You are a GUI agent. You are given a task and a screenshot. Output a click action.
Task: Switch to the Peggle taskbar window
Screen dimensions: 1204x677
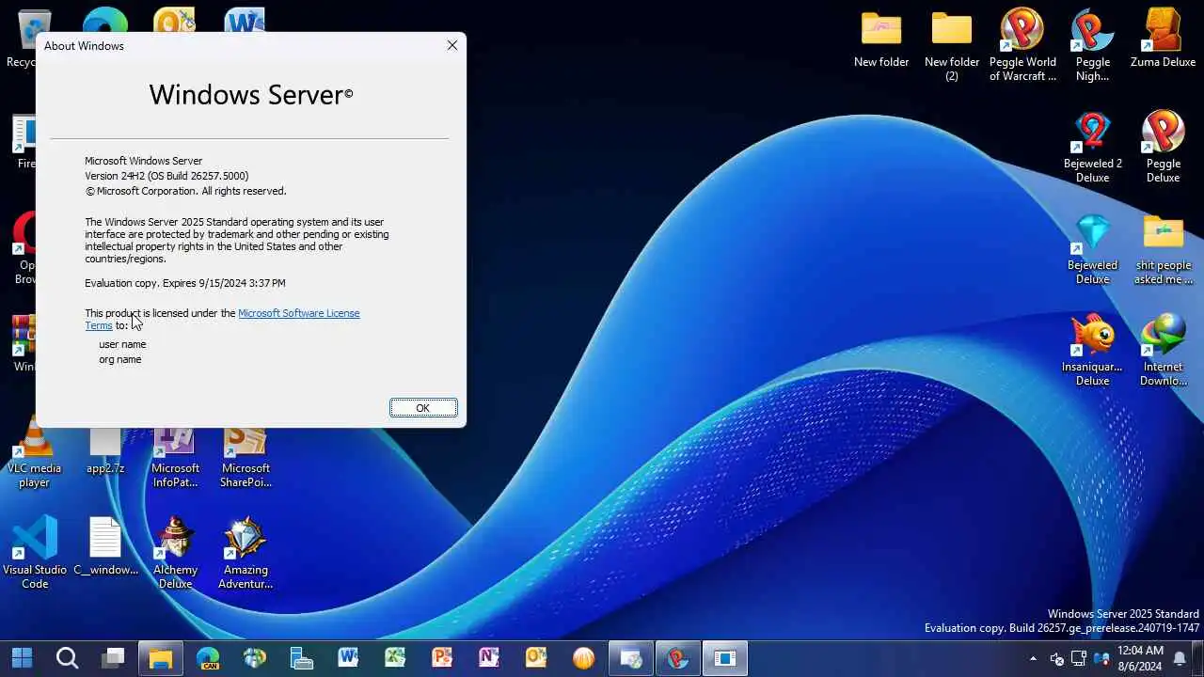click(678, 658)
